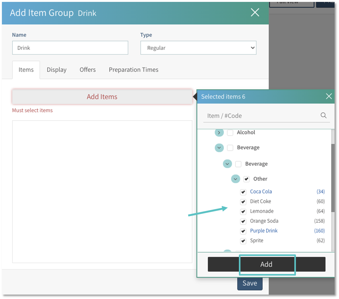Click the Add Items button
This screenshot has height=299, width=339.
click(102, 97)
